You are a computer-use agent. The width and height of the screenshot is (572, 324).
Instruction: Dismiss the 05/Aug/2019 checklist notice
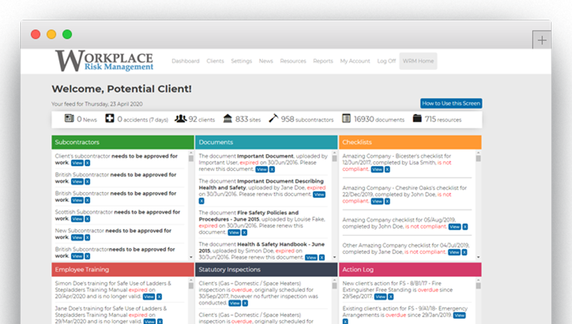click(465, 227)
